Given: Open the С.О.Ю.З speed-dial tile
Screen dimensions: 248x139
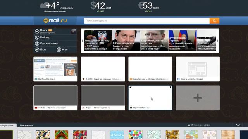Looking at the screenshot, I should [x=103, y=69].
